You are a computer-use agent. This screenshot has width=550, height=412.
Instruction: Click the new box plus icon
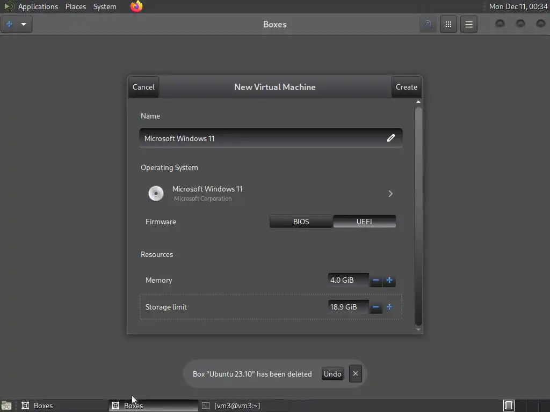[9, 24]
